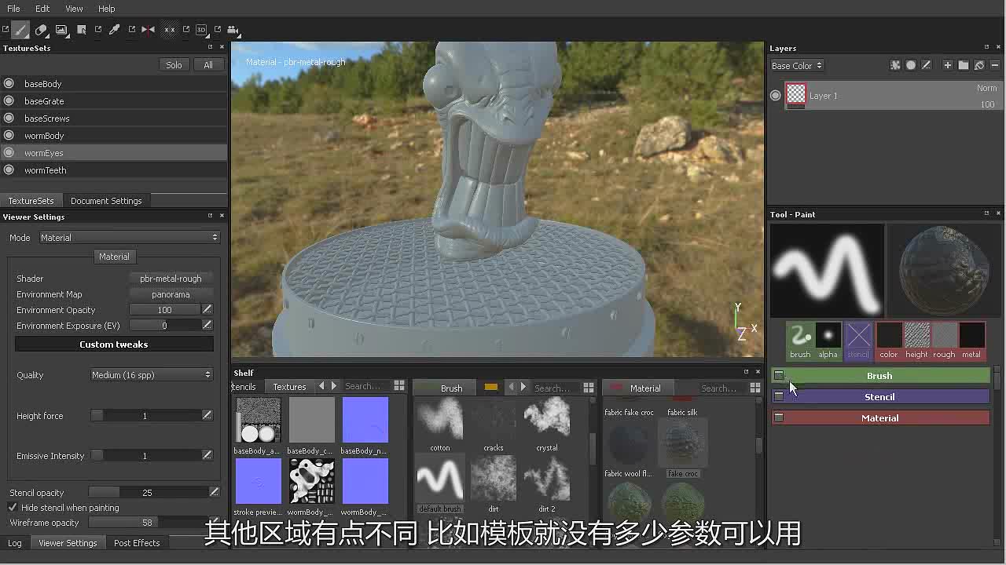The width and height of the screenshot is (1006, 565).
Task: Adjust the Wireframe opacity slider
Action: (x=148, y=523)
